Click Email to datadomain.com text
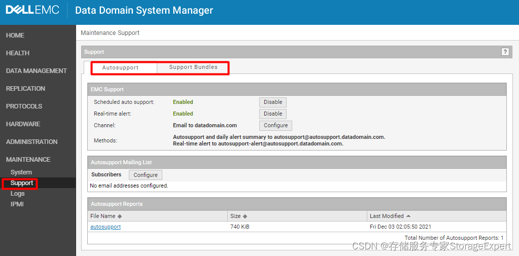519x256 pixels. tap(205, 126)
